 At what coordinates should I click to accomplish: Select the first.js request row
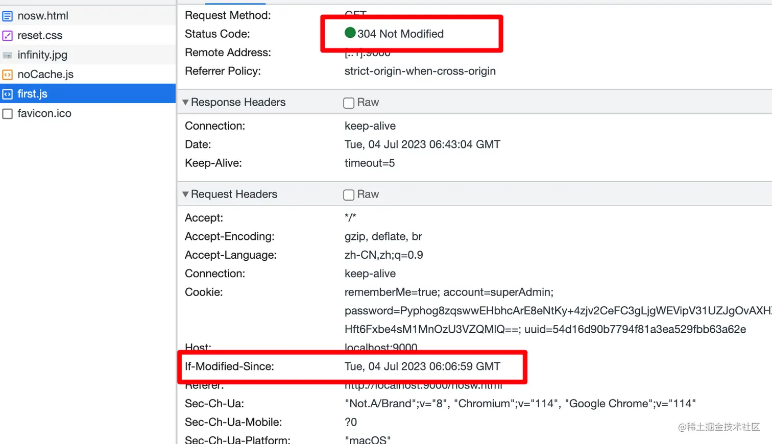pos(88,93)
